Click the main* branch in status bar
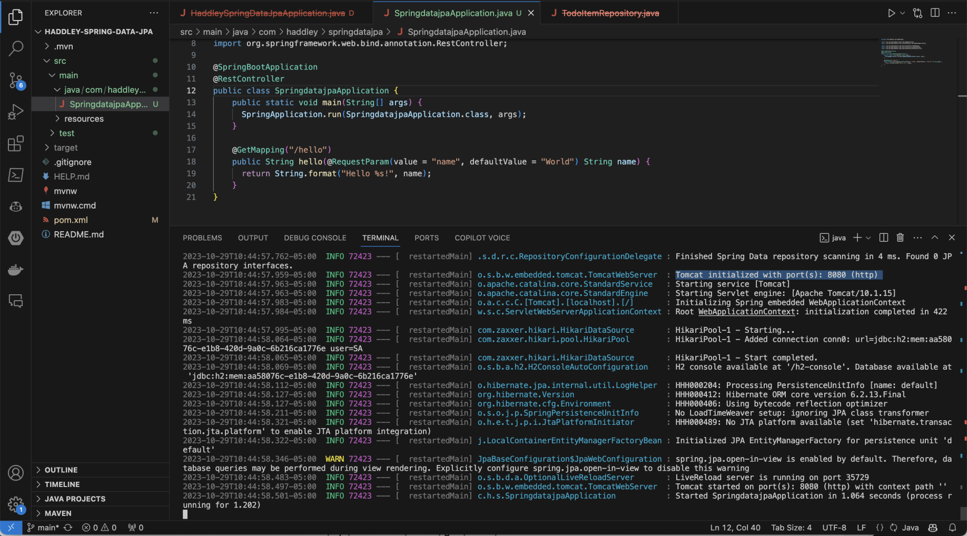The width and height of the screenshot is (967, 536). 44,528
